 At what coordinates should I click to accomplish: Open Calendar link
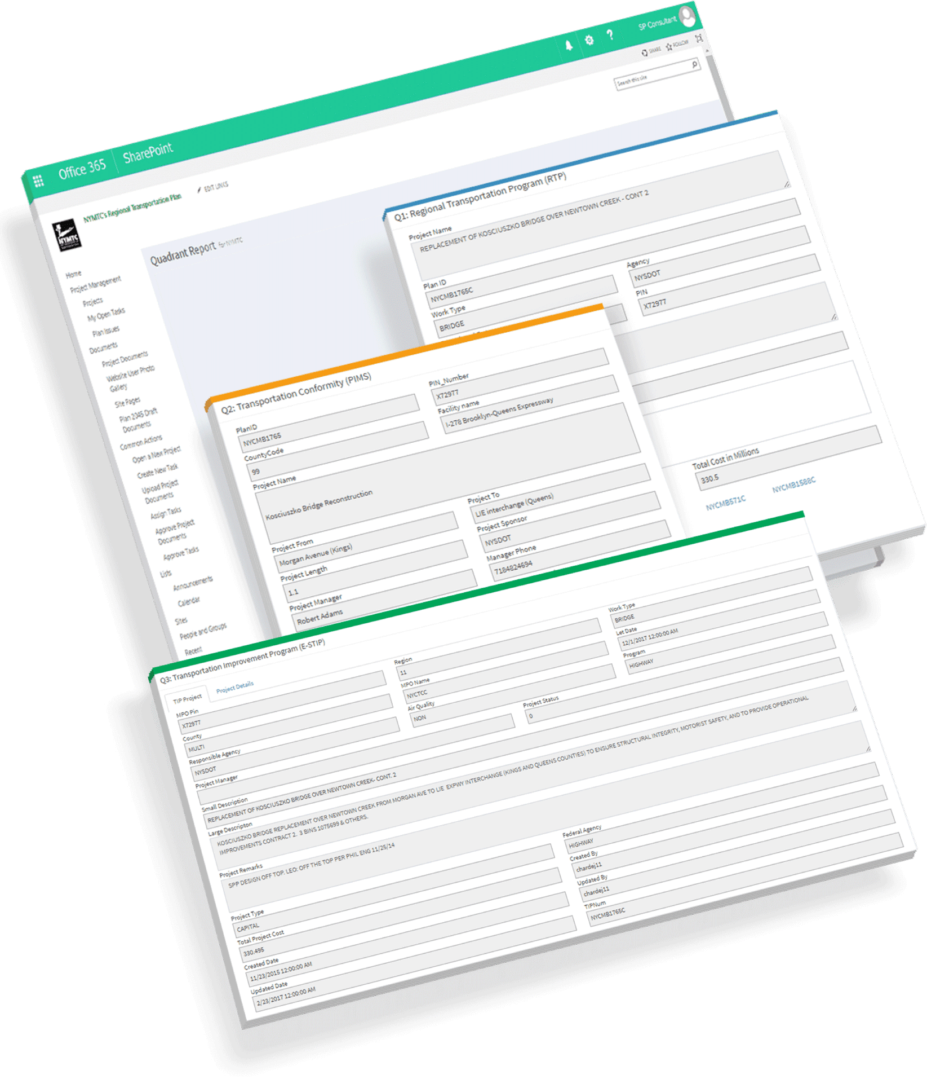coord(189,601)
